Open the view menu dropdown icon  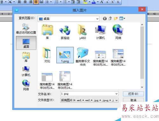[x=122, y=19]
